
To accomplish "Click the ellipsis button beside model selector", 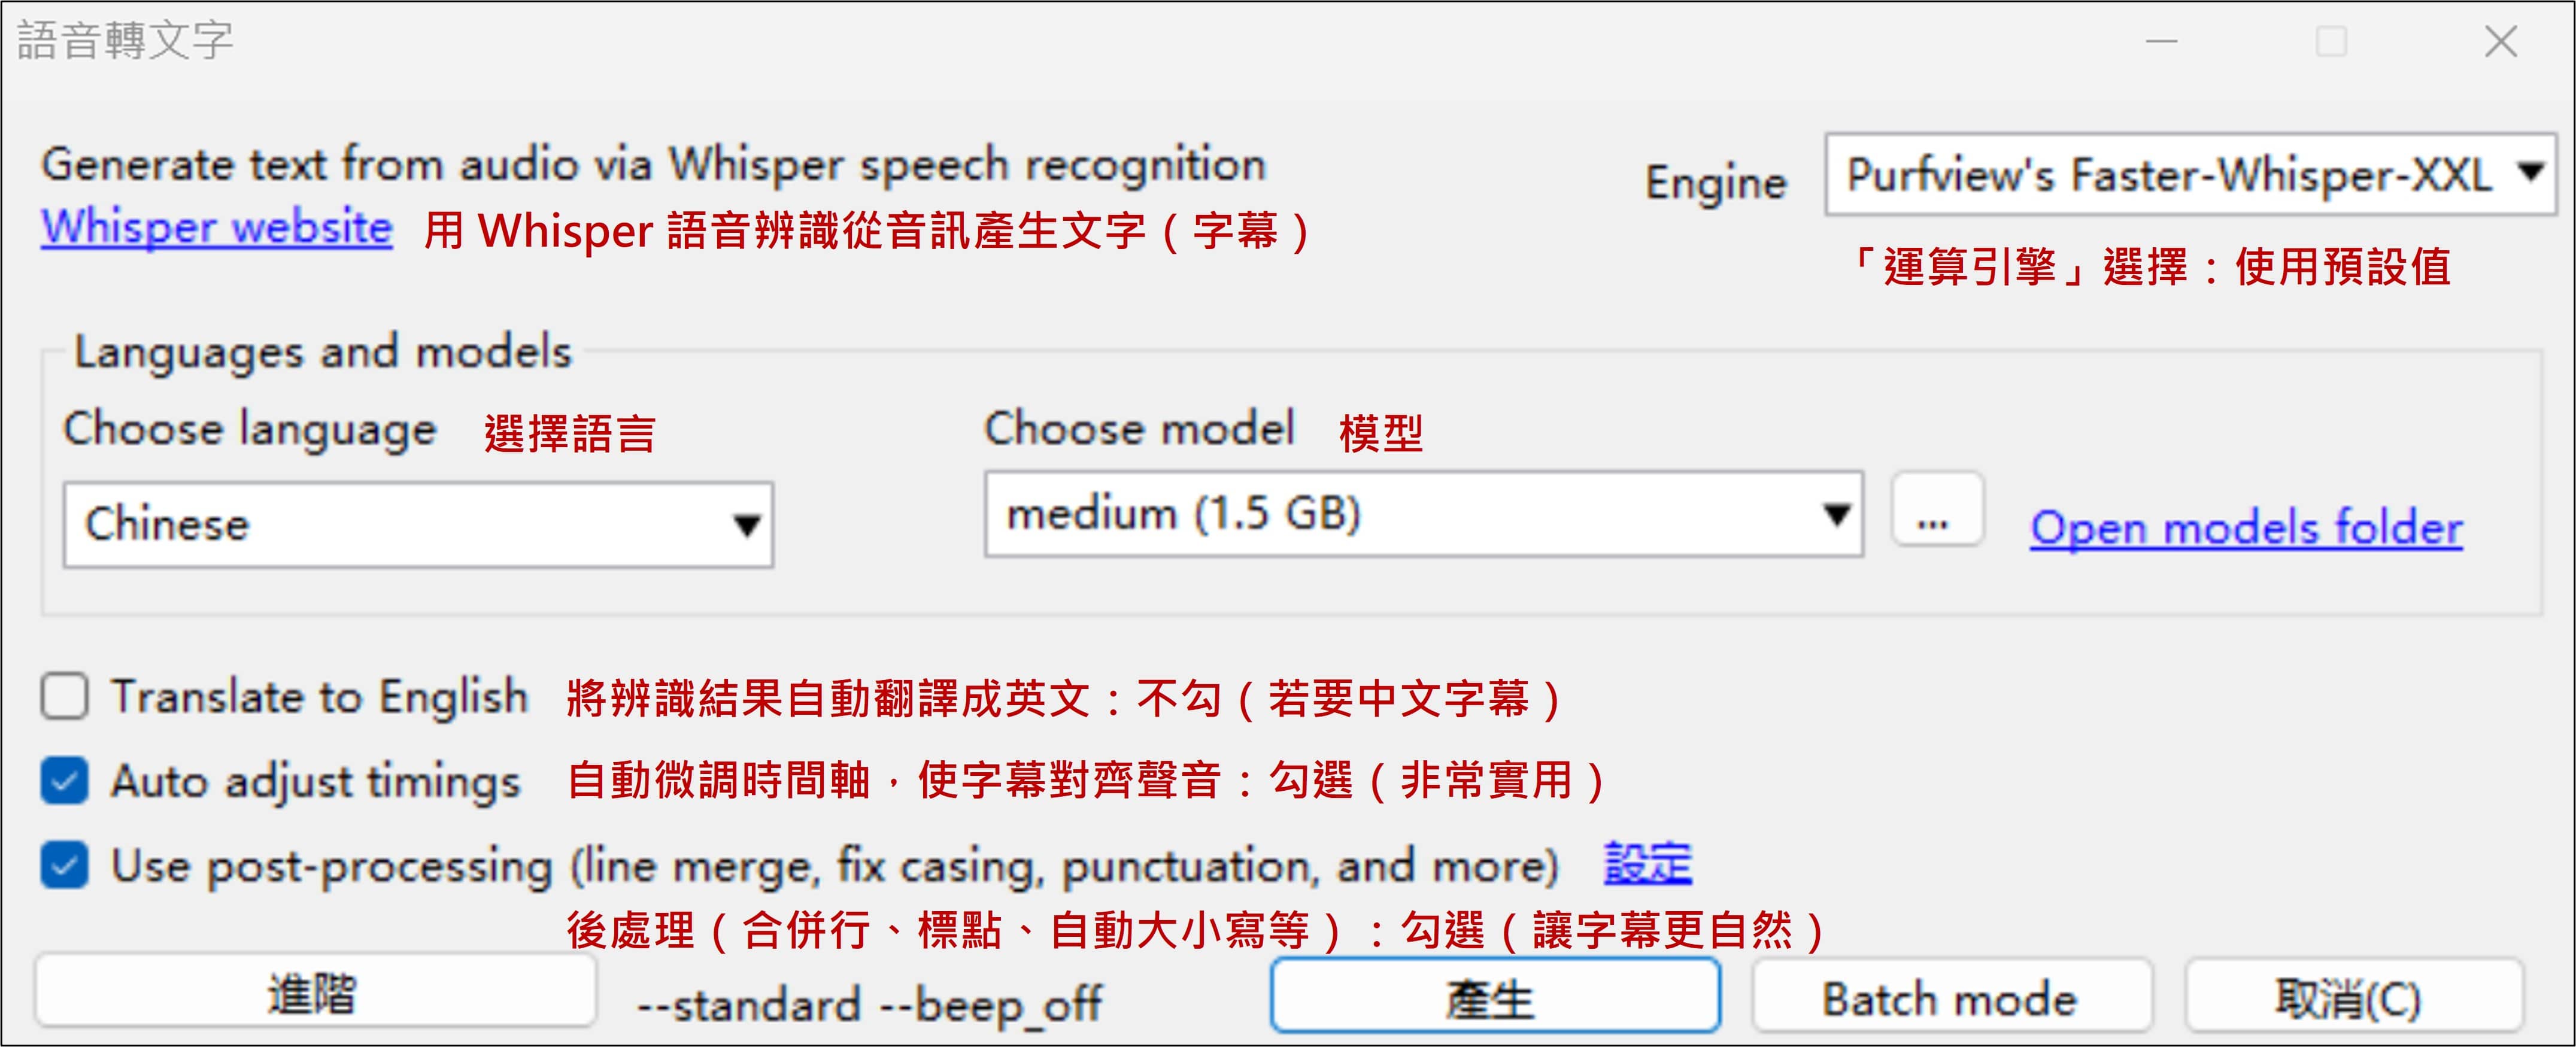I will point(1936,512).
